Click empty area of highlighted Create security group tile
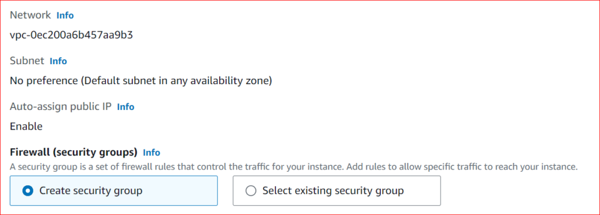The width and height of the screenshot is (600, 215). [180, 190]
